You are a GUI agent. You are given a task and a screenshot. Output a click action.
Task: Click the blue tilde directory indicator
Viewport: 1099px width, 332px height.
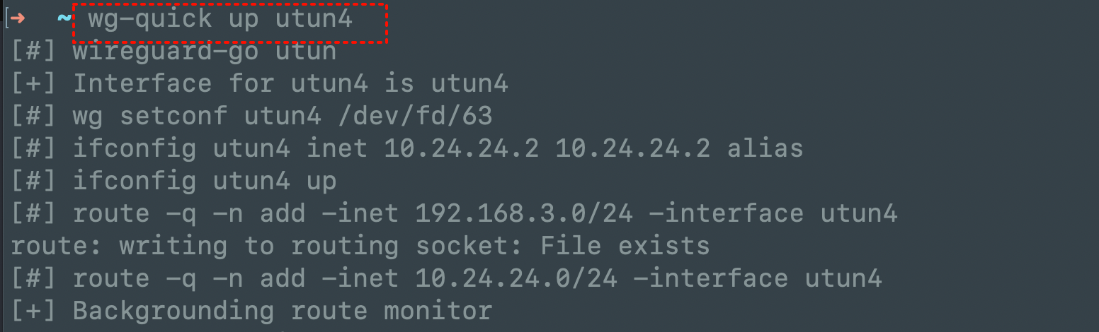click(x=63, y=19)
